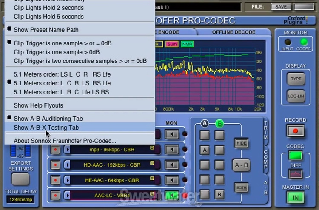Toggle the green CODEC button
Screen dimensions: 319x210
(296, 156)
